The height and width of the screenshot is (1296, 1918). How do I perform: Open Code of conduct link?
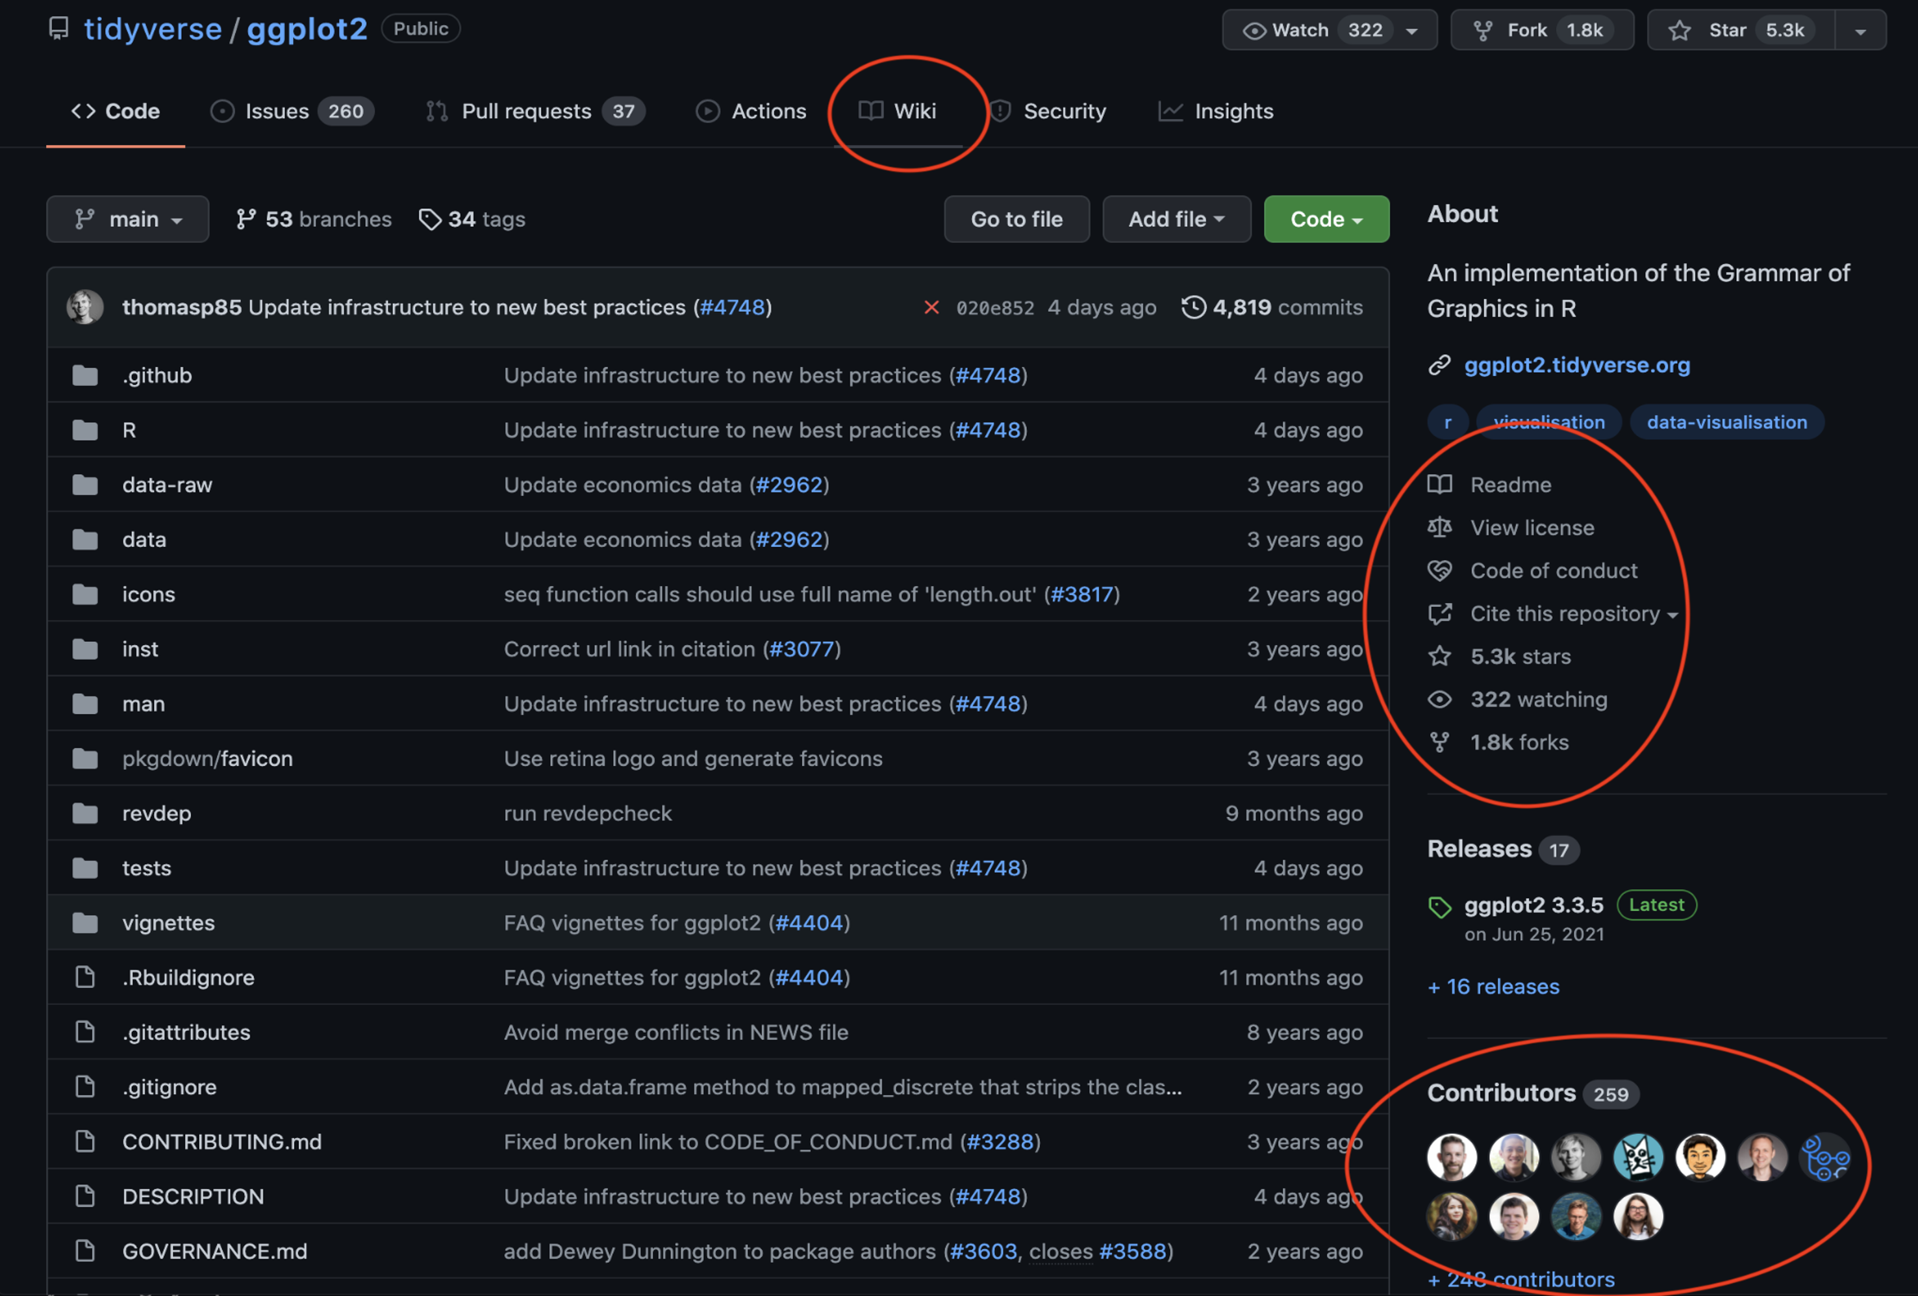[1554, 570]
